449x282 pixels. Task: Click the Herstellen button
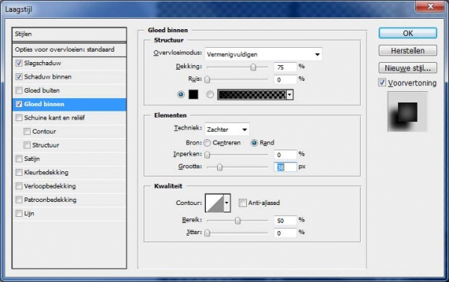pyautogui.click(x=408, y=51)
